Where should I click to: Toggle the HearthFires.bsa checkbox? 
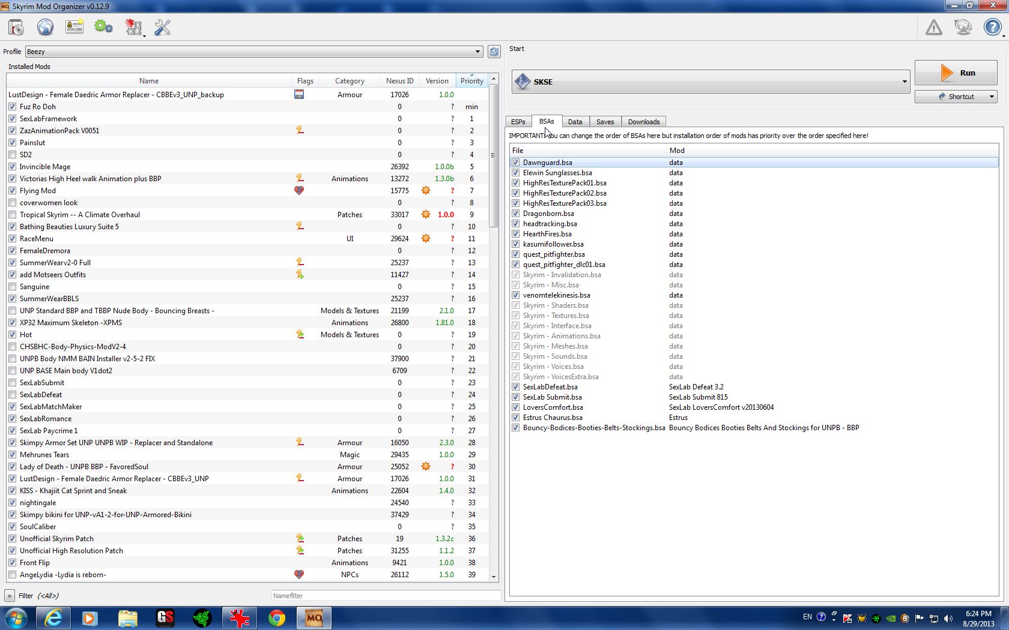pos(516,234)
